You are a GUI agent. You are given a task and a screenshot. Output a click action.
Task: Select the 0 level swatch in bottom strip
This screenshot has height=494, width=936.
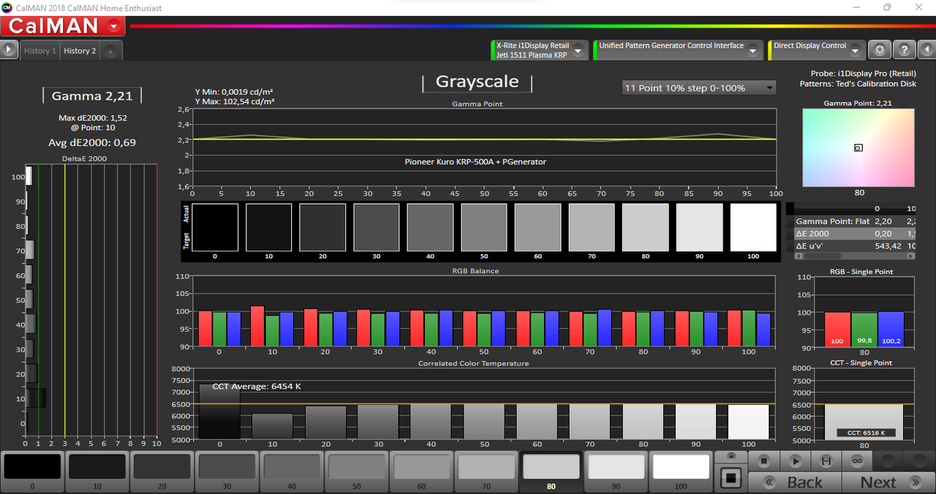(32, 472)
